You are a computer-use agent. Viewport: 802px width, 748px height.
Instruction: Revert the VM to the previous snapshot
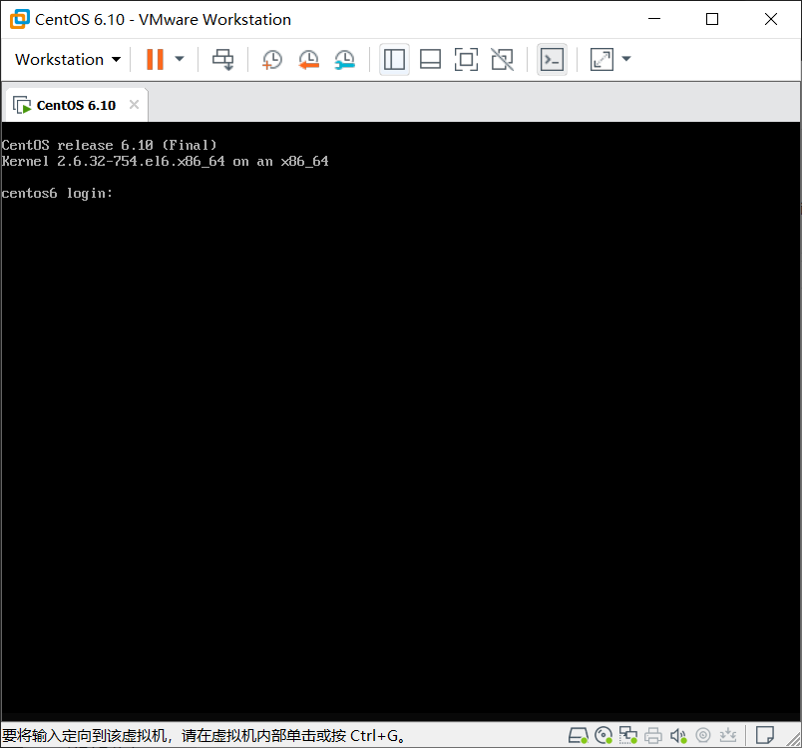pyautogui.click(x=309, y=59)
